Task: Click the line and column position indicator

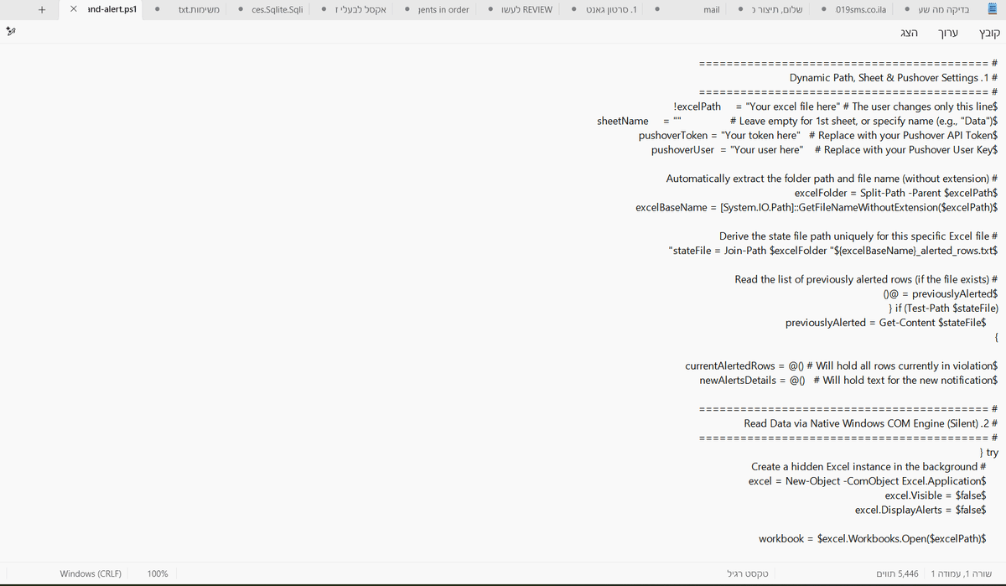Action: click(x=962, y=573)
